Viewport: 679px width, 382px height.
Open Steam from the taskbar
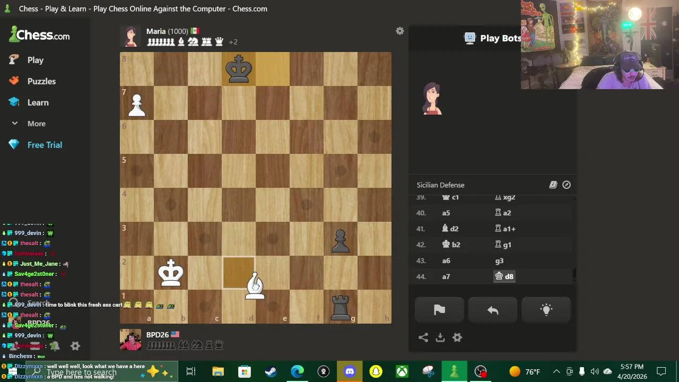pyautogui.click(x=271, y=371)
